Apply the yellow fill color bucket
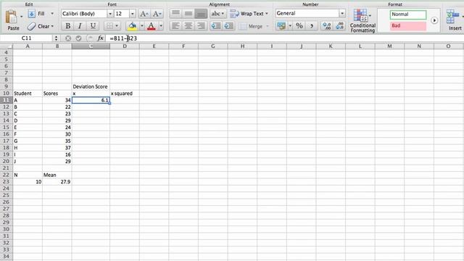This screenshot has height=261, width=464. pos(132,26)
